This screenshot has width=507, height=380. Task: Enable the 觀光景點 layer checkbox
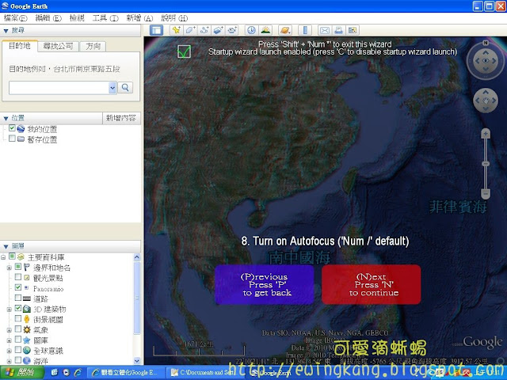[x=18, y=277]
